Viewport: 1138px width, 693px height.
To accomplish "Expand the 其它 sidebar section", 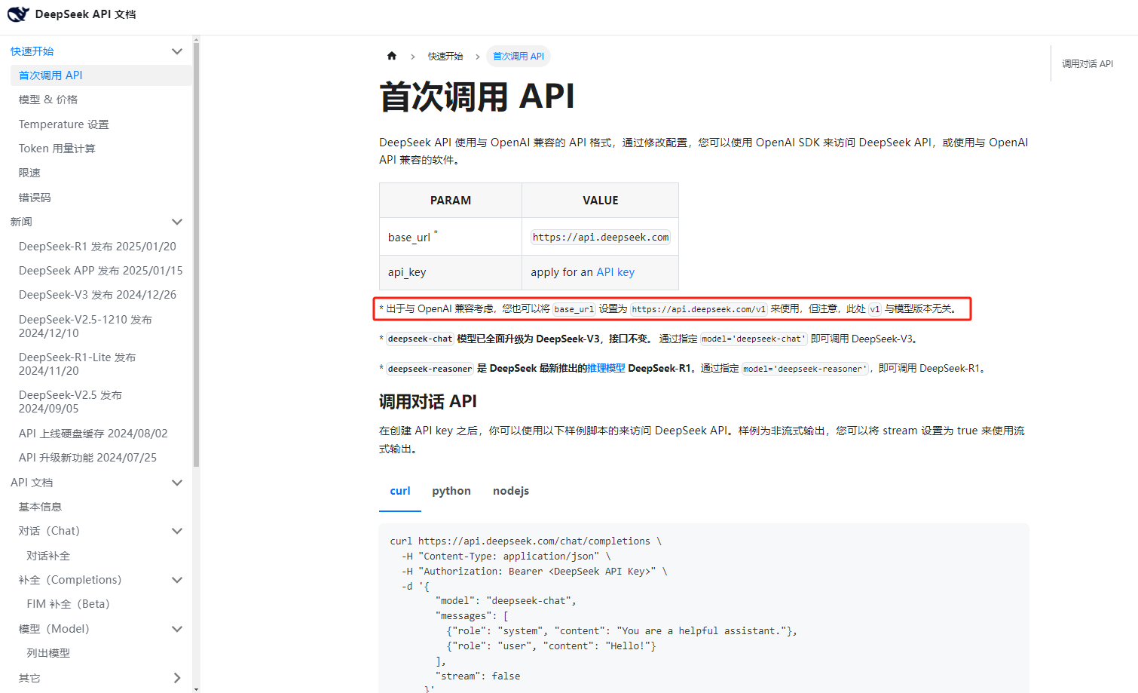I will [177, 678].
